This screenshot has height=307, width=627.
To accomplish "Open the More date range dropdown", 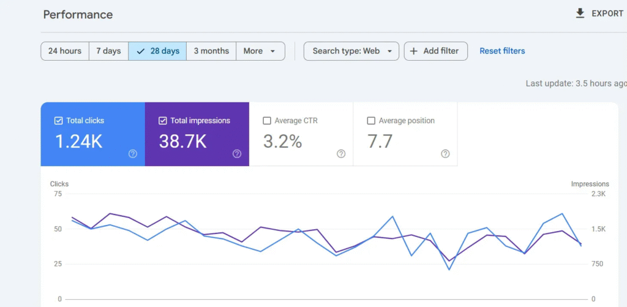I will tap(260, 51).
